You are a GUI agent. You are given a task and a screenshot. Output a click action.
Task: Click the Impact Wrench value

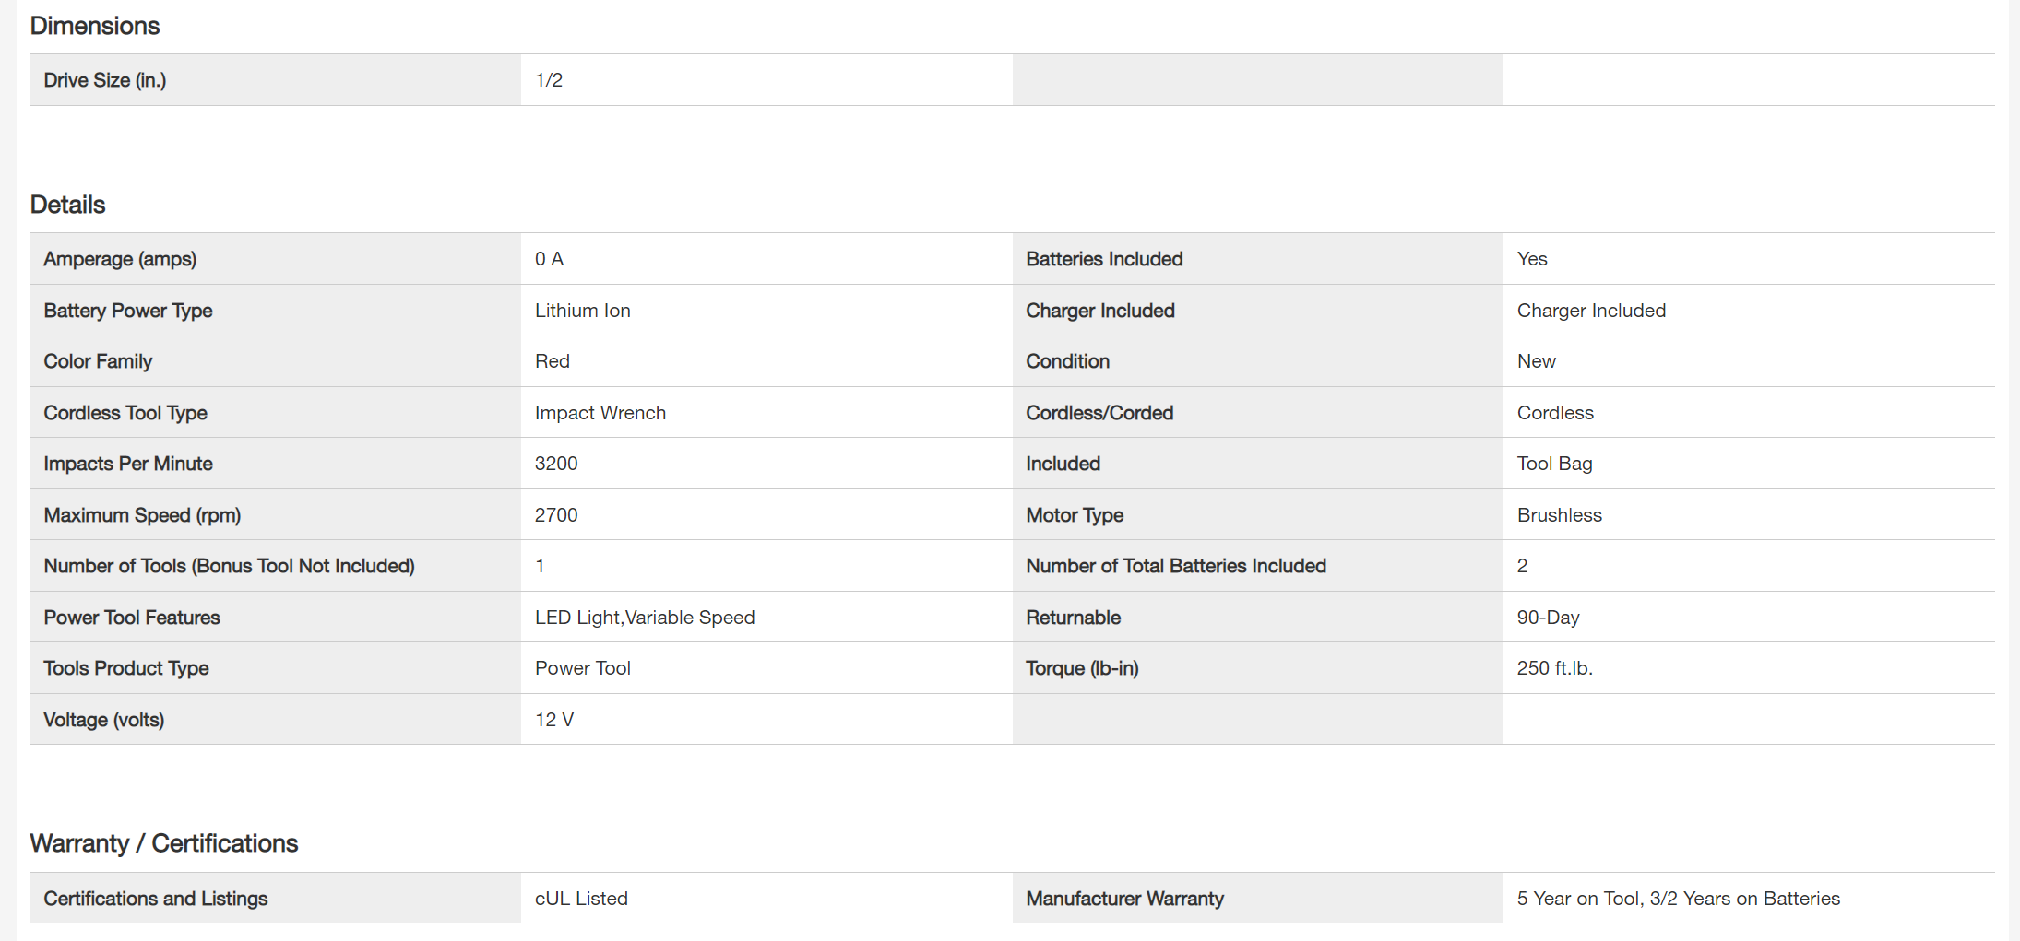coord(600,413)
